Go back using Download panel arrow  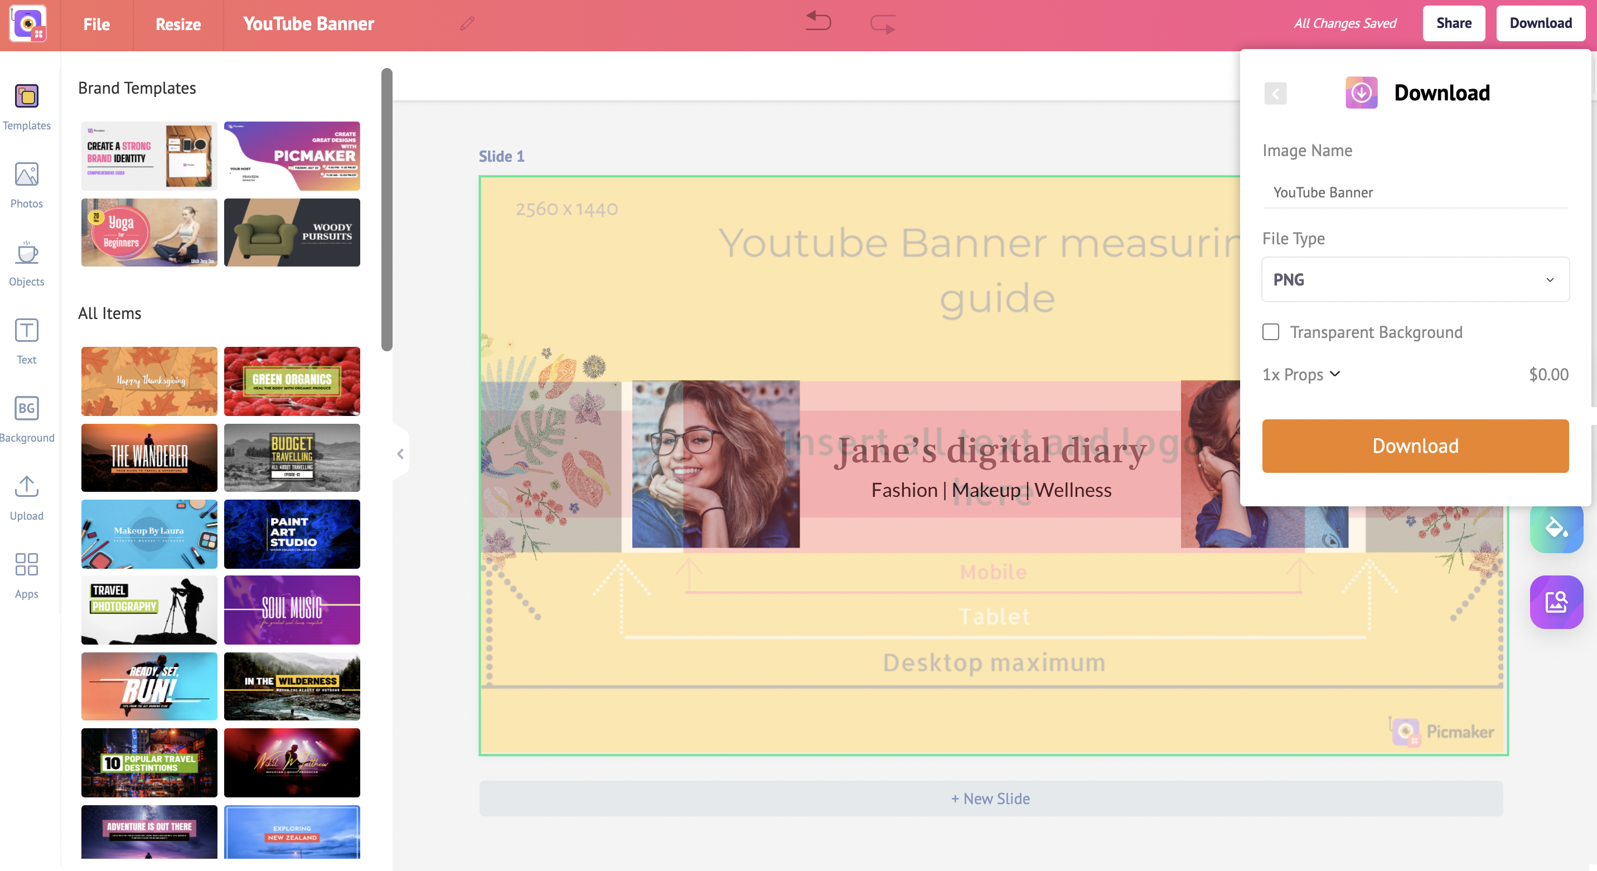point(1275,93)
